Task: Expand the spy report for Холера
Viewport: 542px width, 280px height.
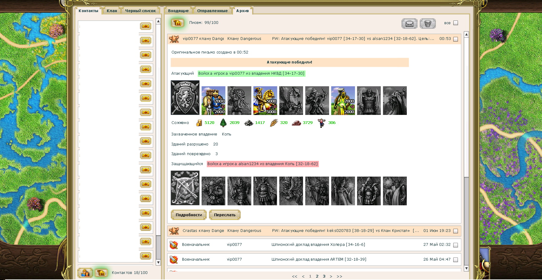Action: [314, 245]
